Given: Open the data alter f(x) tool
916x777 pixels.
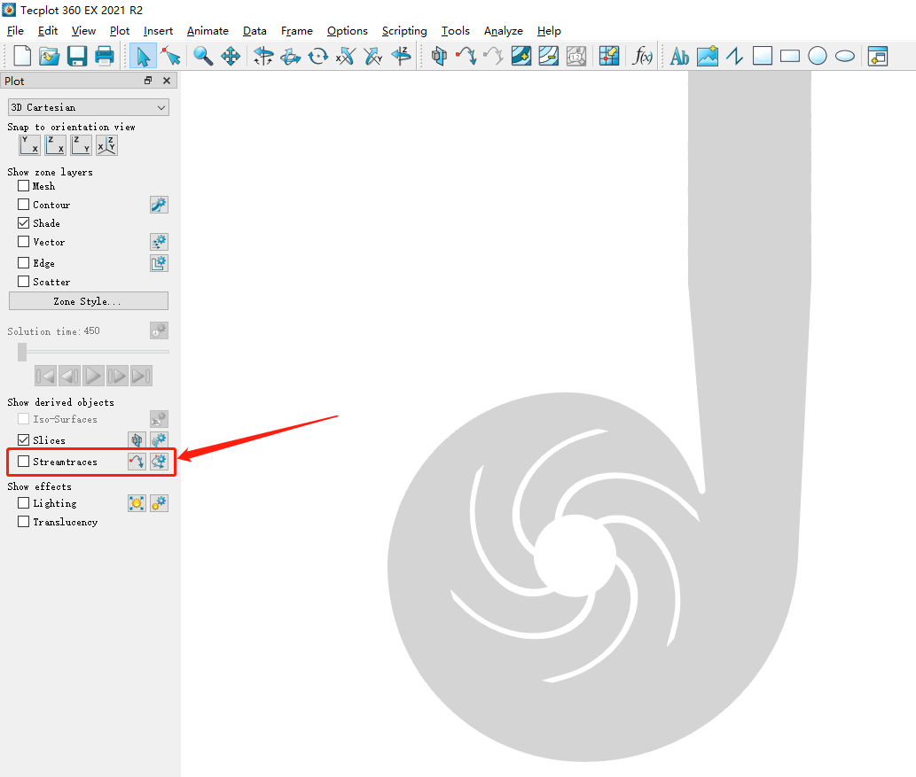Looking at the screenshot, I should [642, 57].
